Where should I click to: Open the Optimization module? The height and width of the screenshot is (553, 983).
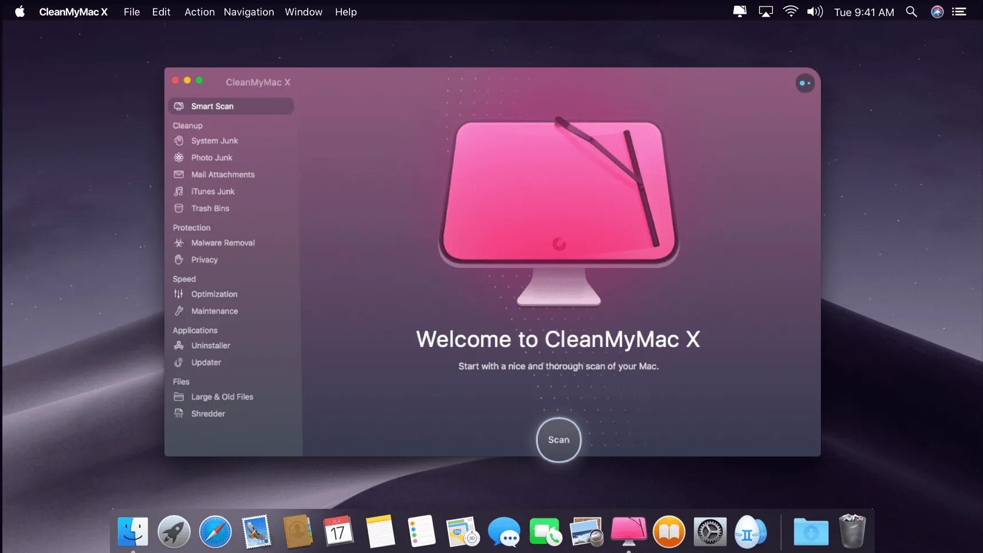click(x=214, y=294)
